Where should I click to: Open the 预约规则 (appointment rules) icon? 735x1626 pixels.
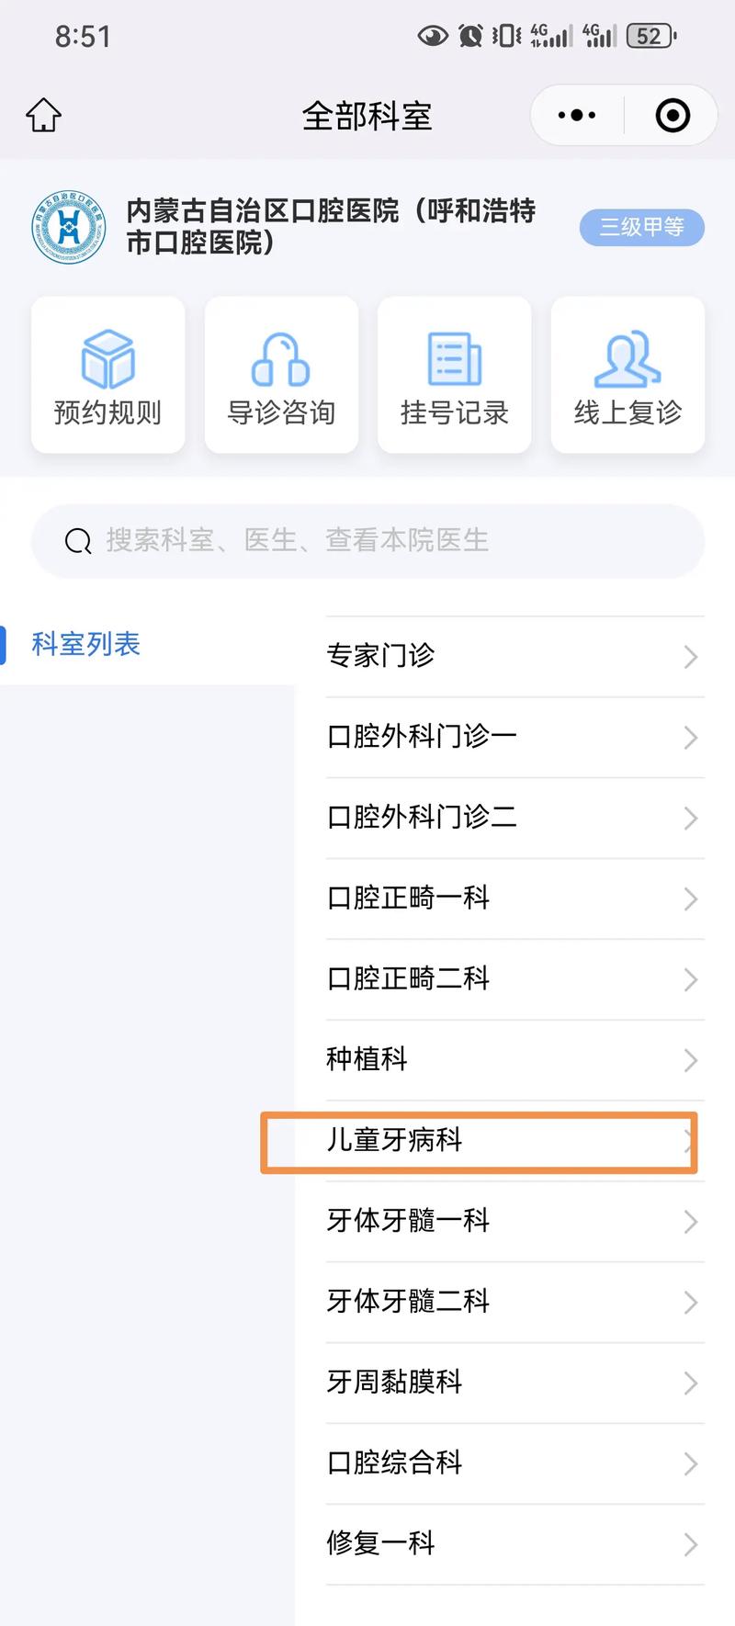[107, 374]
